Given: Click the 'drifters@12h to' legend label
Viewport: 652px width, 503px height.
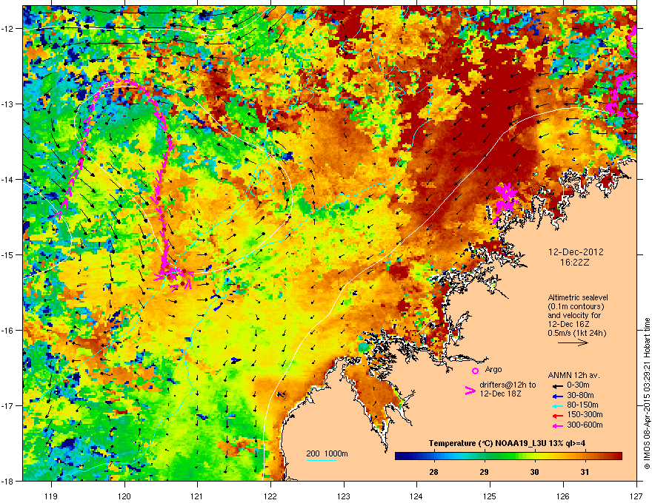Looking at the screenshot, I should tap(508, 385).
